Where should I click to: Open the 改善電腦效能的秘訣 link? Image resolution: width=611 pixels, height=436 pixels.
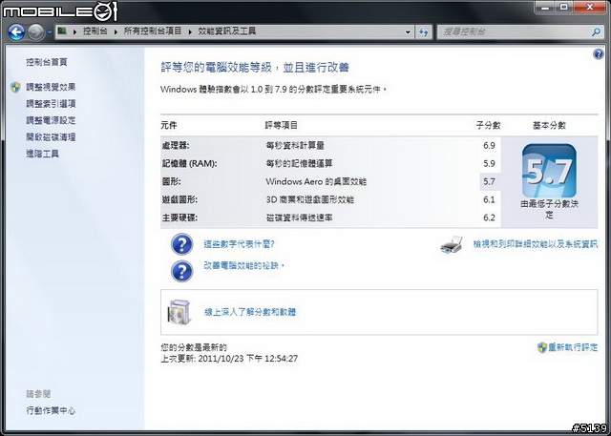244,266
